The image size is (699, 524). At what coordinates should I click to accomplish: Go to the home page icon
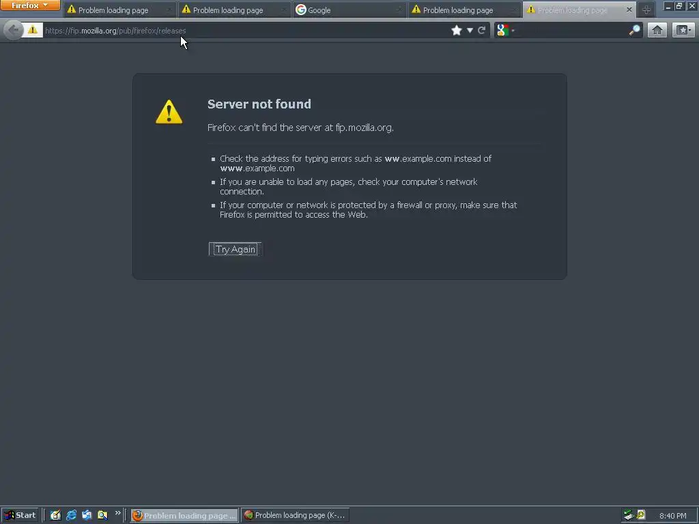657,30
